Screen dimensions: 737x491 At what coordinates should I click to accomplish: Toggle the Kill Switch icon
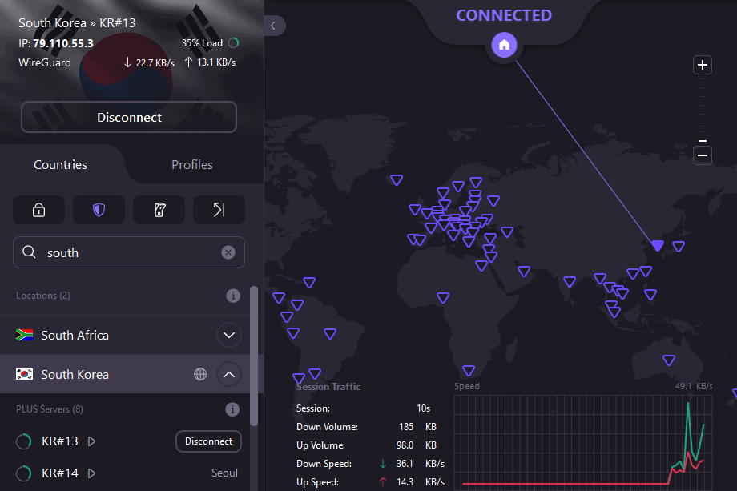click(x=159, y=210)
